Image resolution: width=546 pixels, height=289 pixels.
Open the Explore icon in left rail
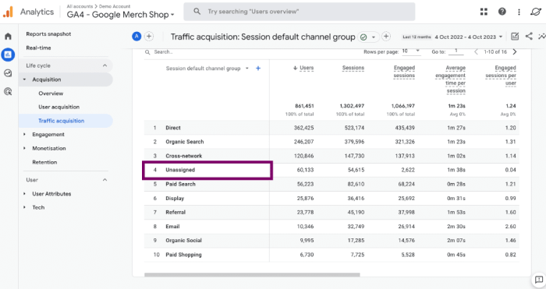[x=8, y=73]
